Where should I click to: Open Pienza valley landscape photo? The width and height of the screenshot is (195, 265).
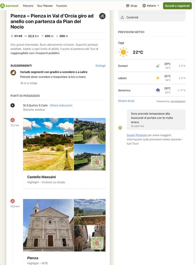tap(90, 212)
